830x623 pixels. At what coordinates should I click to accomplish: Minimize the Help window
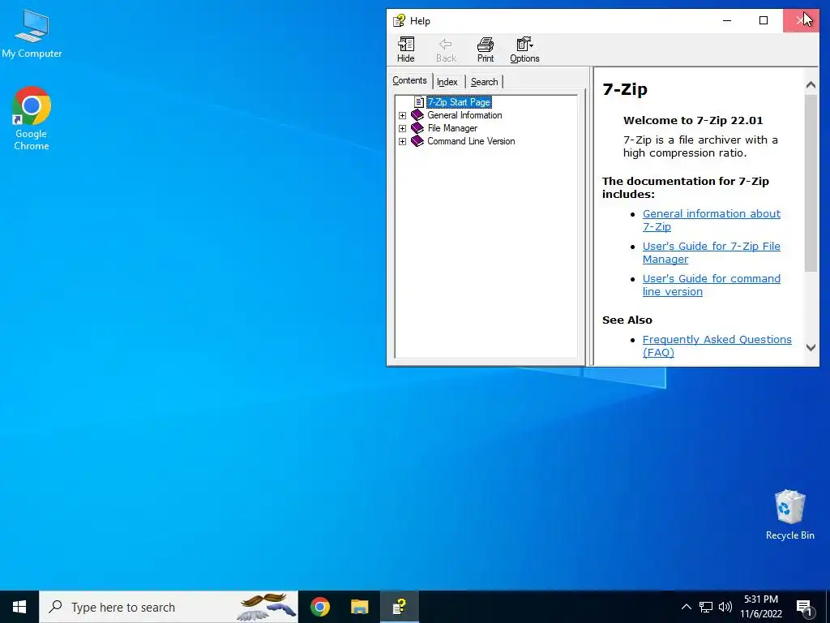pyautogui.click(x=727, y=20)
